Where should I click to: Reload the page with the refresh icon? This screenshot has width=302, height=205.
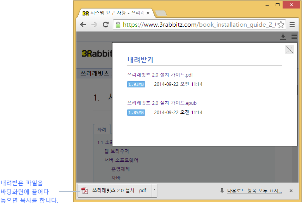point(105,25)
